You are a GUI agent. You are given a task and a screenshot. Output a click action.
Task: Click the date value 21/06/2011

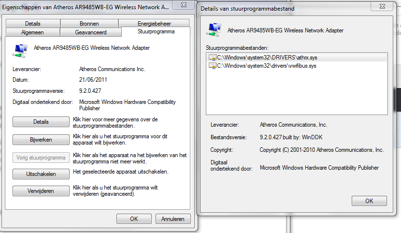[x=93, y=80]
